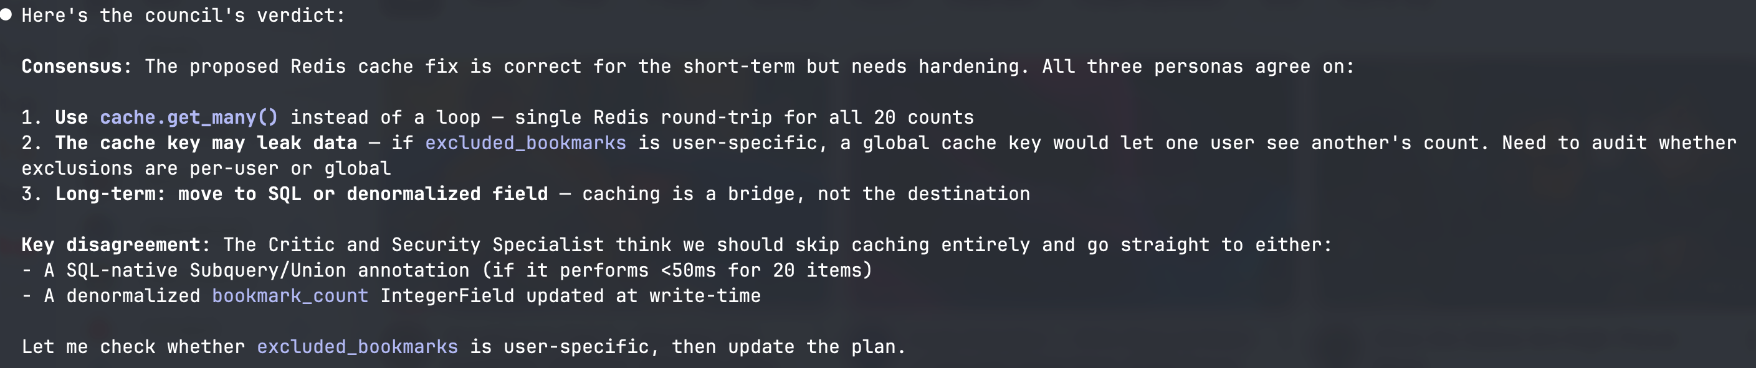The height and width of the screenshot is (368, 1756).
Task: Click list number 1 before "Use"
Action: coord(31,117)
